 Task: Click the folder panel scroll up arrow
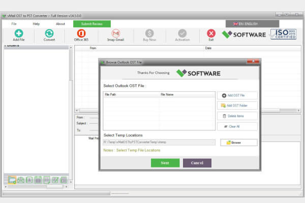click(x=71, y=47)
